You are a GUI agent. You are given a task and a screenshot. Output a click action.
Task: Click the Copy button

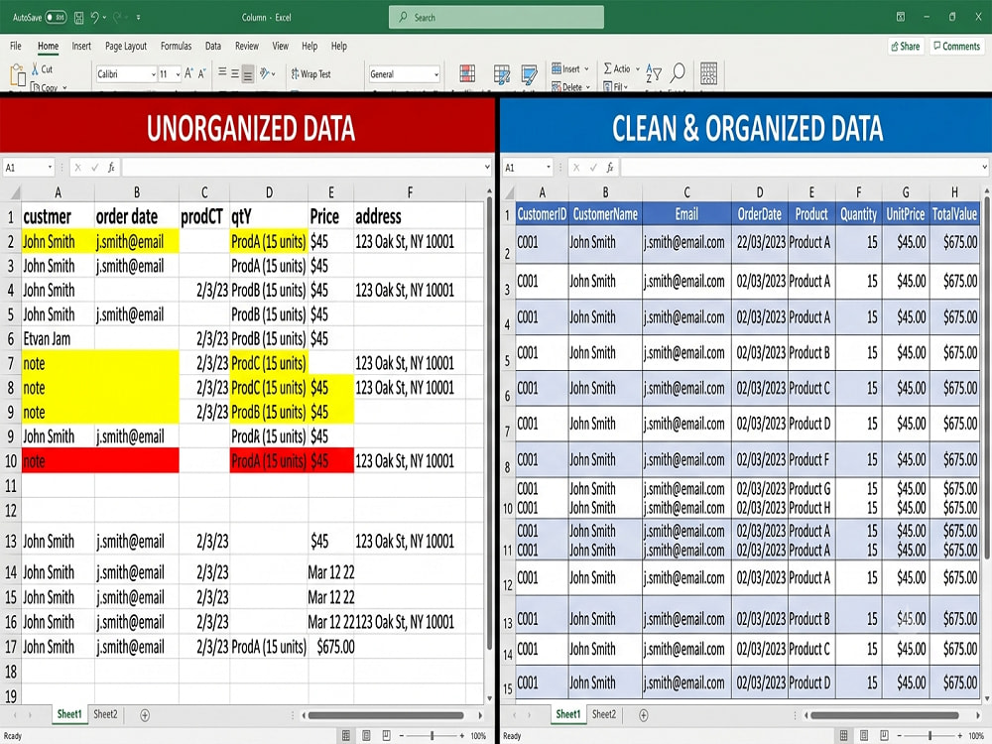(x=48, y=86)
